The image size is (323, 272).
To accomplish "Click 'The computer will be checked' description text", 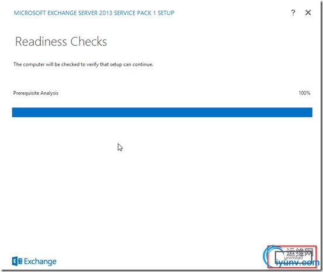I will pos(83,64).
